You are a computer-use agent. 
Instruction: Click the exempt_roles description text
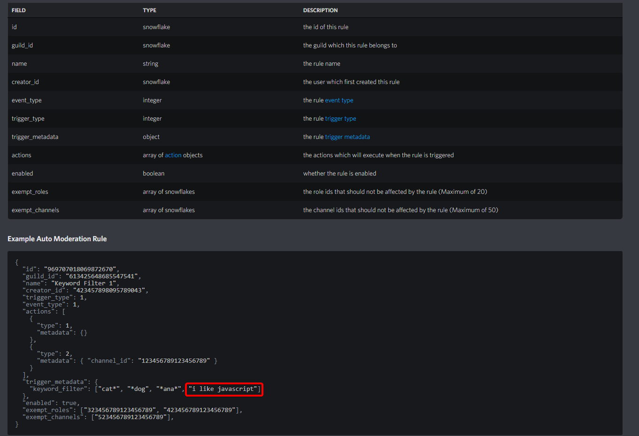coord(395,192)
